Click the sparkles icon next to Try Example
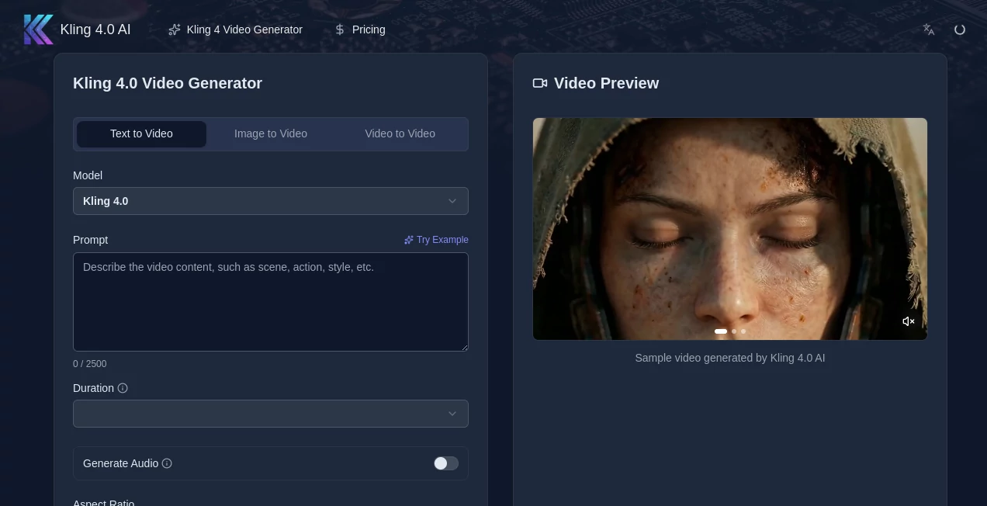Image resolution: width=987 pixels, height=506 pixels. click(x=409, y=240)
